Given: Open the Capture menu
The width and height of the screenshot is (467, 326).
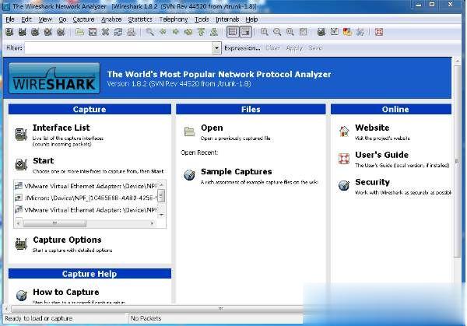Looking at the screenshot, I should tap(83, 19).
